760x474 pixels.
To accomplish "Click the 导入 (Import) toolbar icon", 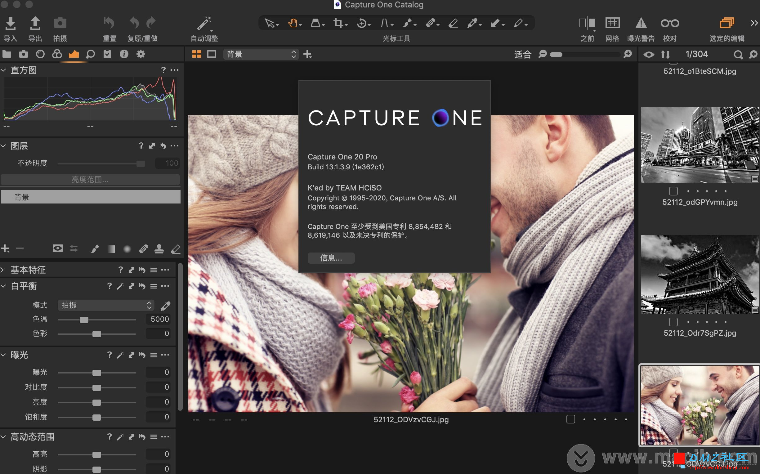I will (x=10, y=23).
